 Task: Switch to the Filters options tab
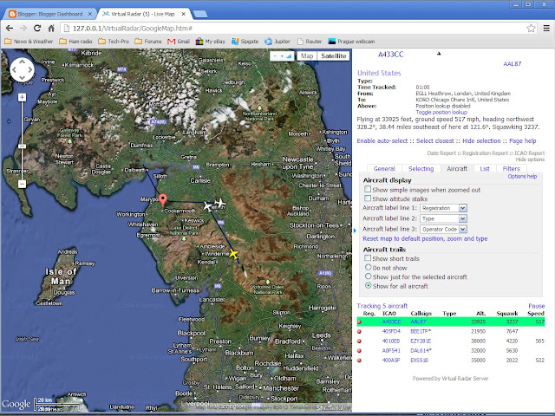click(511, 169)
